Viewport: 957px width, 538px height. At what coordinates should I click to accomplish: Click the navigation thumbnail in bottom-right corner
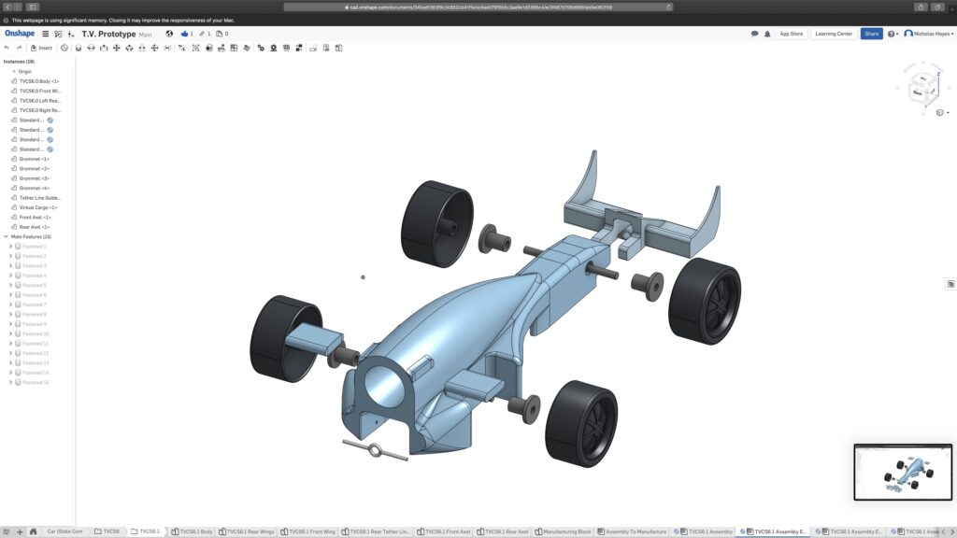[x=903, y=473]
